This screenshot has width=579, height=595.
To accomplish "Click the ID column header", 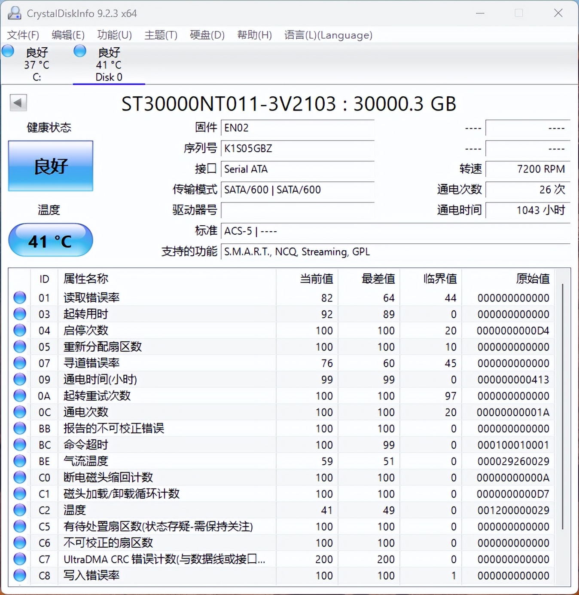I will (44, 279).
